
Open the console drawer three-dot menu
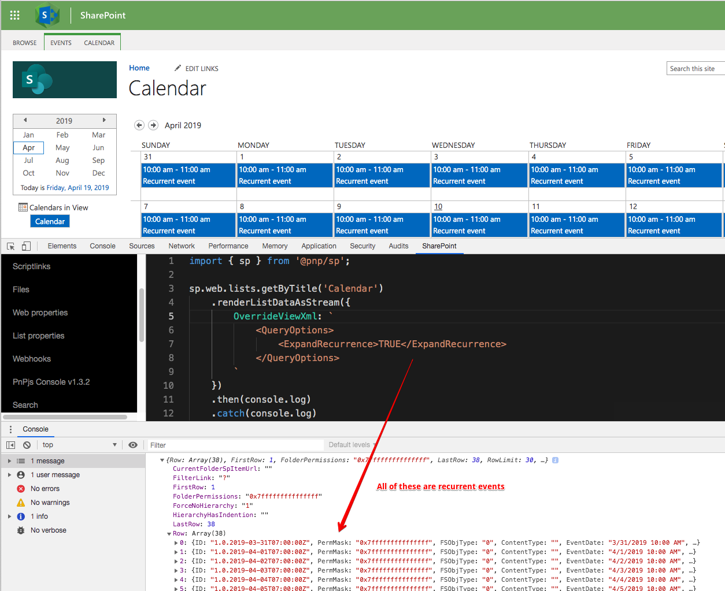pos(10,429)
